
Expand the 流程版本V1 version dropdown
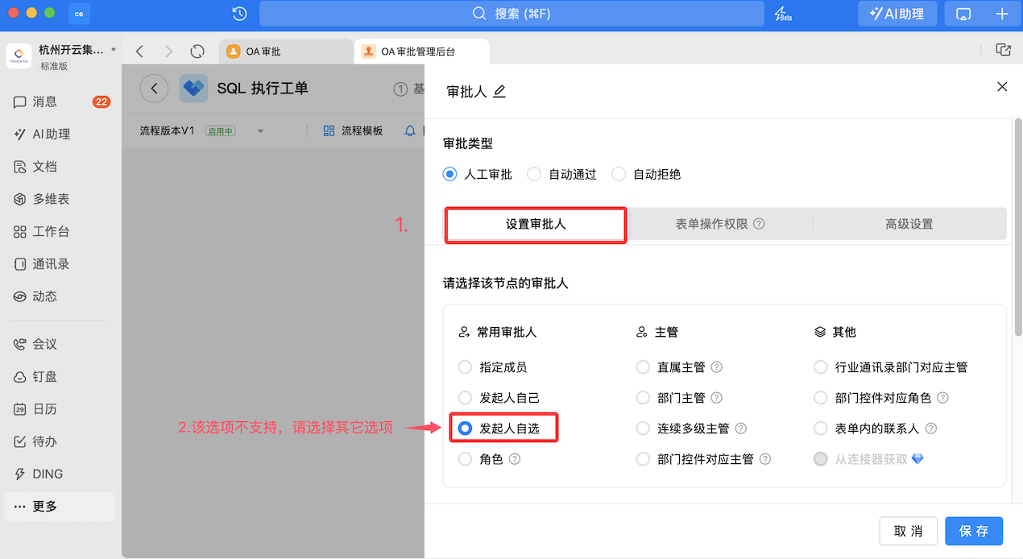260,131
